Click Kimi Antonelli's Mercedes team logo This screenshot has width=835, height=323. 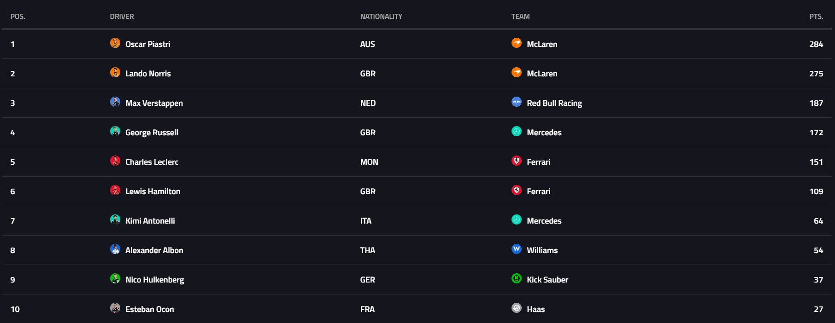517,219
